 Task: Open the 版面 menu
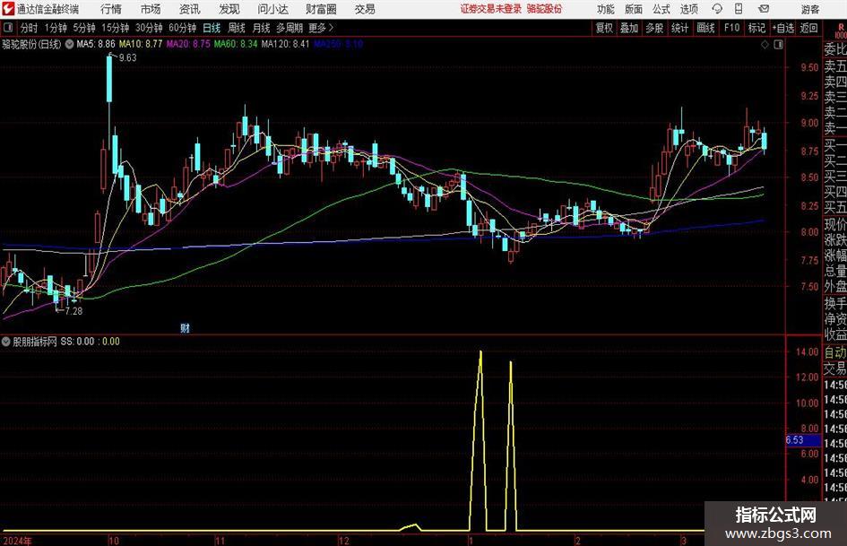(633, 9)
